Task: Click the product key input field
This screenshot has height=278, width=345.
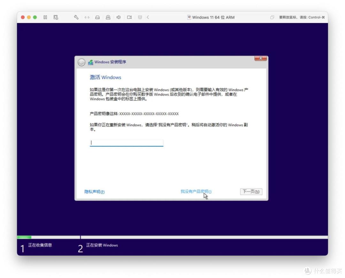Action: click(x=126, y=143)
